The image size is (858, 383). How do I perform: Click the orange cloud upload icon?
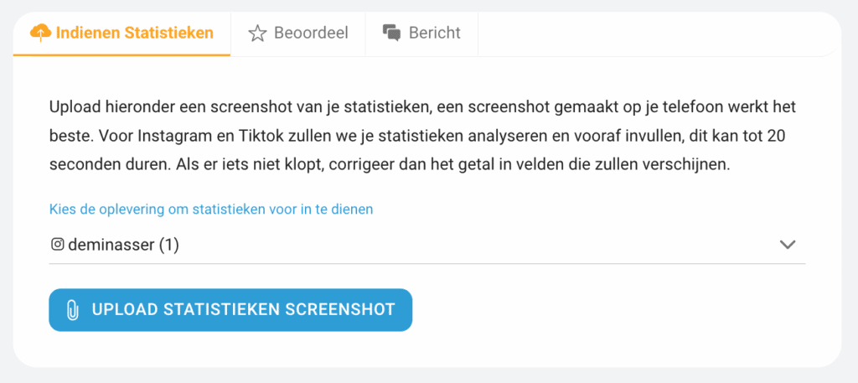40,34
